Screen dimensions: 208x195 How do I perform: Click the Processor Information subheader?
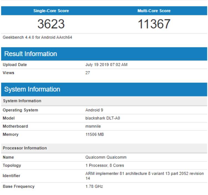click(25, 148)
